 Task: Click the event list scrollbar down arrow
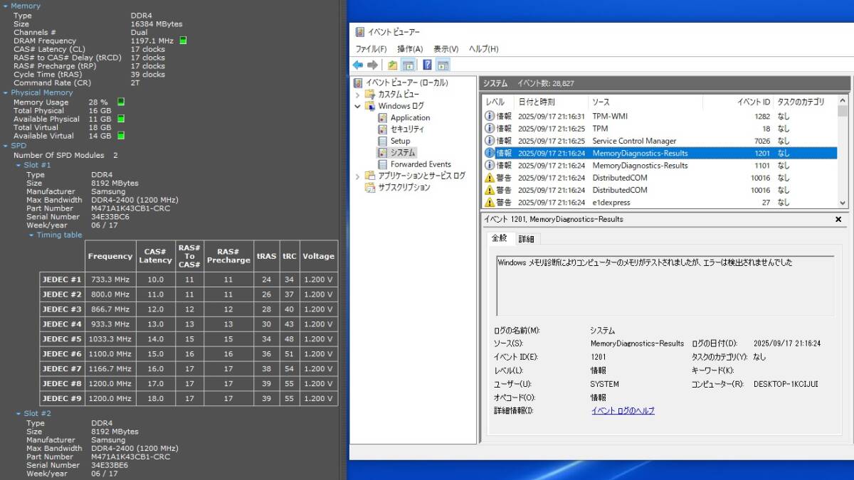point(843,203)
